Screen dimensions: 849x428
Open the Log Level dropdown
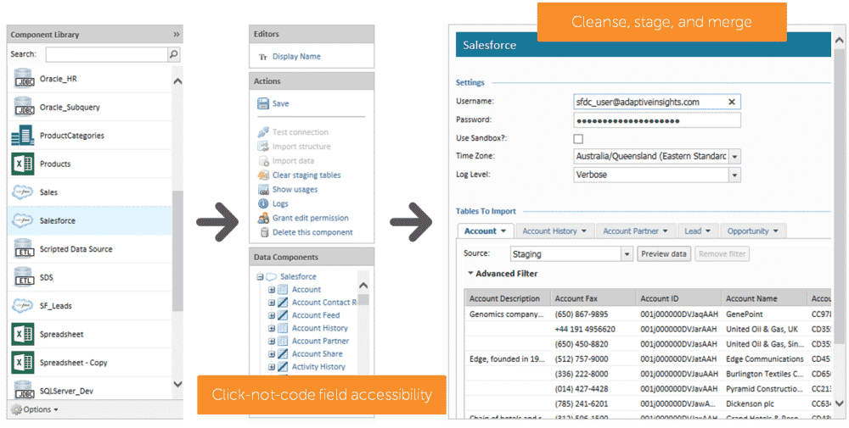[735, 175]
